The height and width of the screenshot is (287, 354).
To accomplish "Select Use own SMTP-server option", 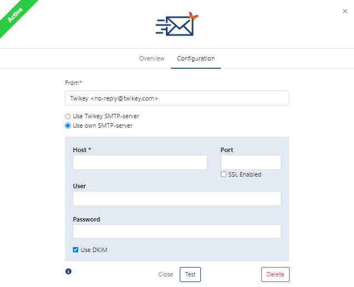I will pyautogui.click(x=68, y=125).
